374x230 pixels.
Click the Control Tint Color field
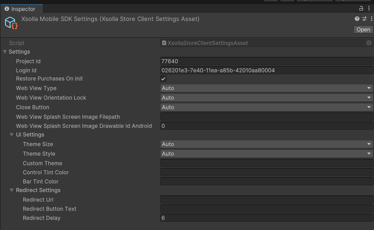pos(267,172)
